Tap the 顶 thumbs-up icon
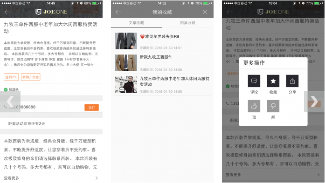 tap(254, 106)
